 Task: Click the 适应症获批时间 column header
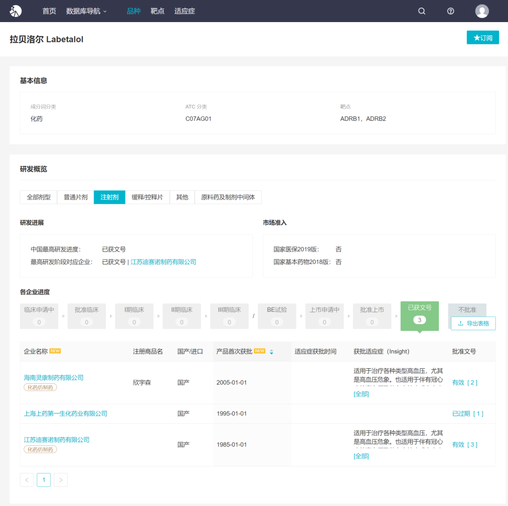click(315, 351)
